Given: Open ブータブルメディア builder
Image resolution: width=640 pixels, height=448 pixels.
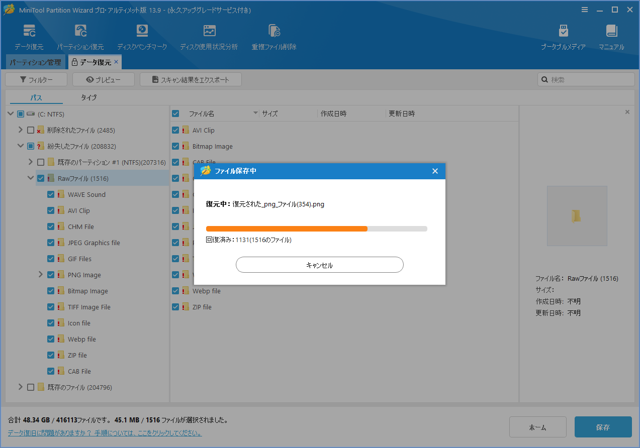Looking at the screenshot, I should [563, 31].
